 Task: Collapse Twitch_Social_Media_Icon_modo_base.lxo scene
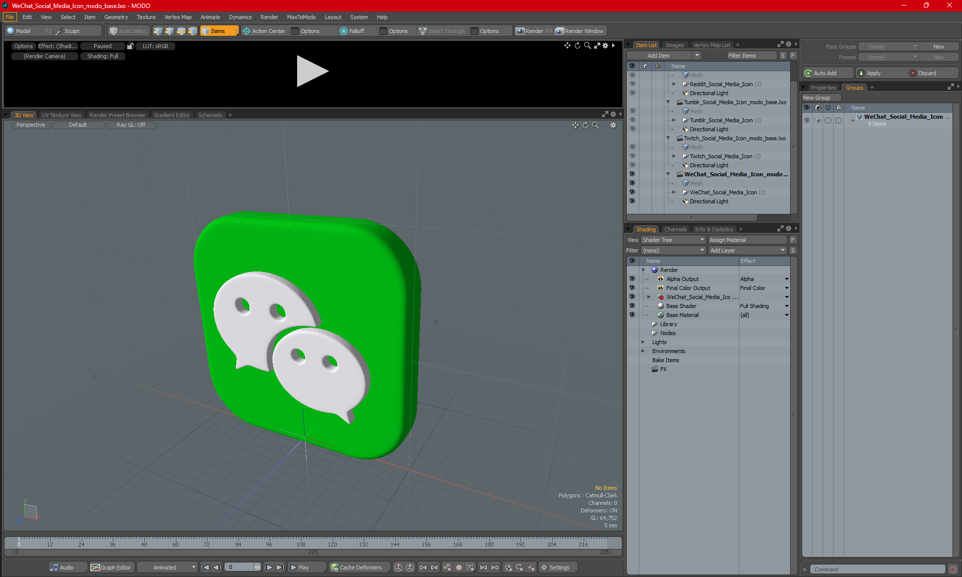coord(668,138)
